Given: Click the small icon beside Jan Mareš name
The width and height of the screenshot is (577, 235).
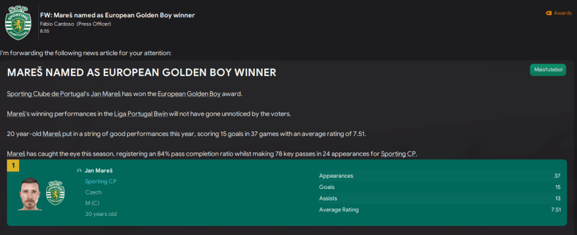Looking at the screenshot, I should tap(79, 170).
